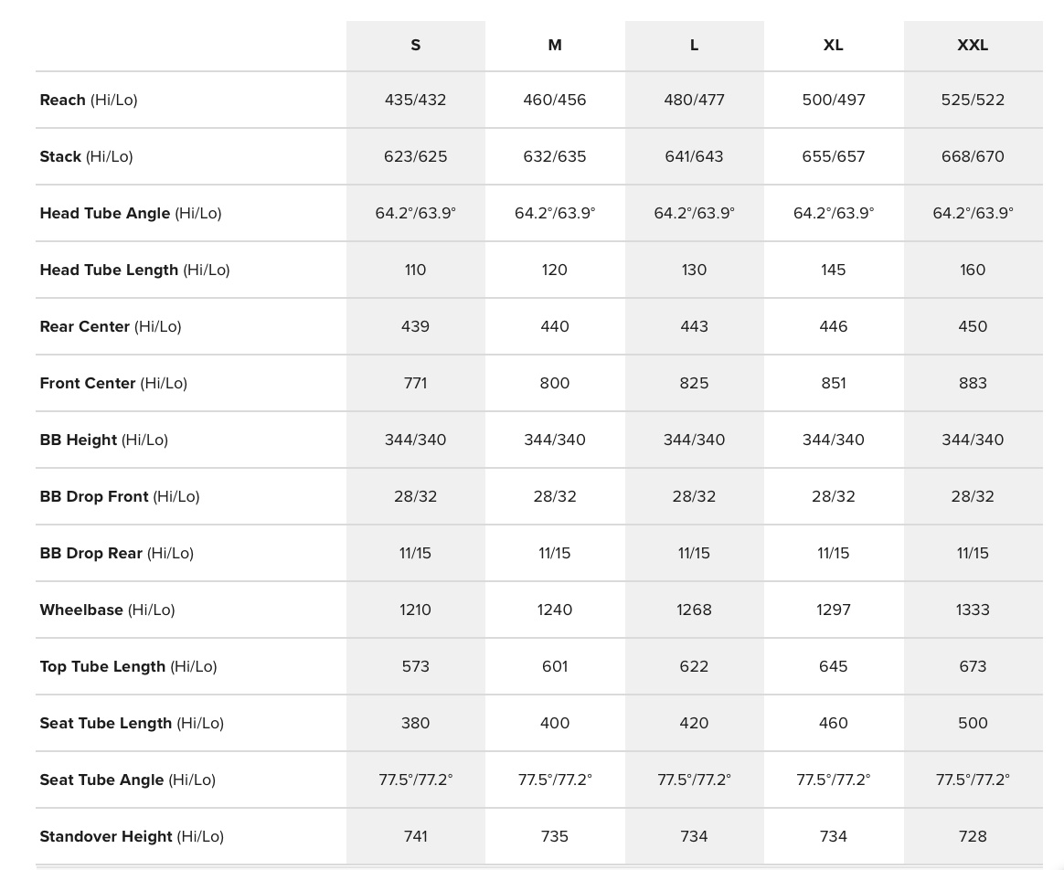Click the Reach (Hi/Lo) row label

click(89, 100)
